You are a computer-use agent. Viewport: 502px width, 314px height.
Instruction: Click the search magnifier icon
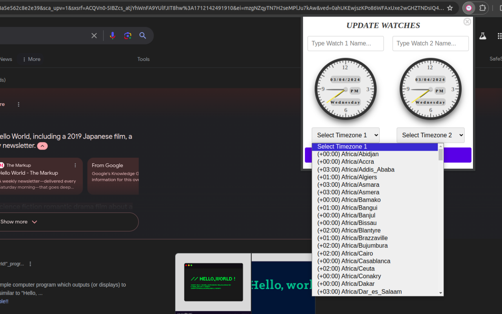pos(143,35)
